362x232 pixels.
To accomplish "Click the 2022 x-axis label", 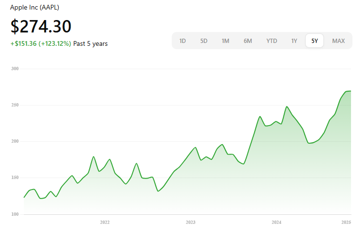I will point(104,222).
